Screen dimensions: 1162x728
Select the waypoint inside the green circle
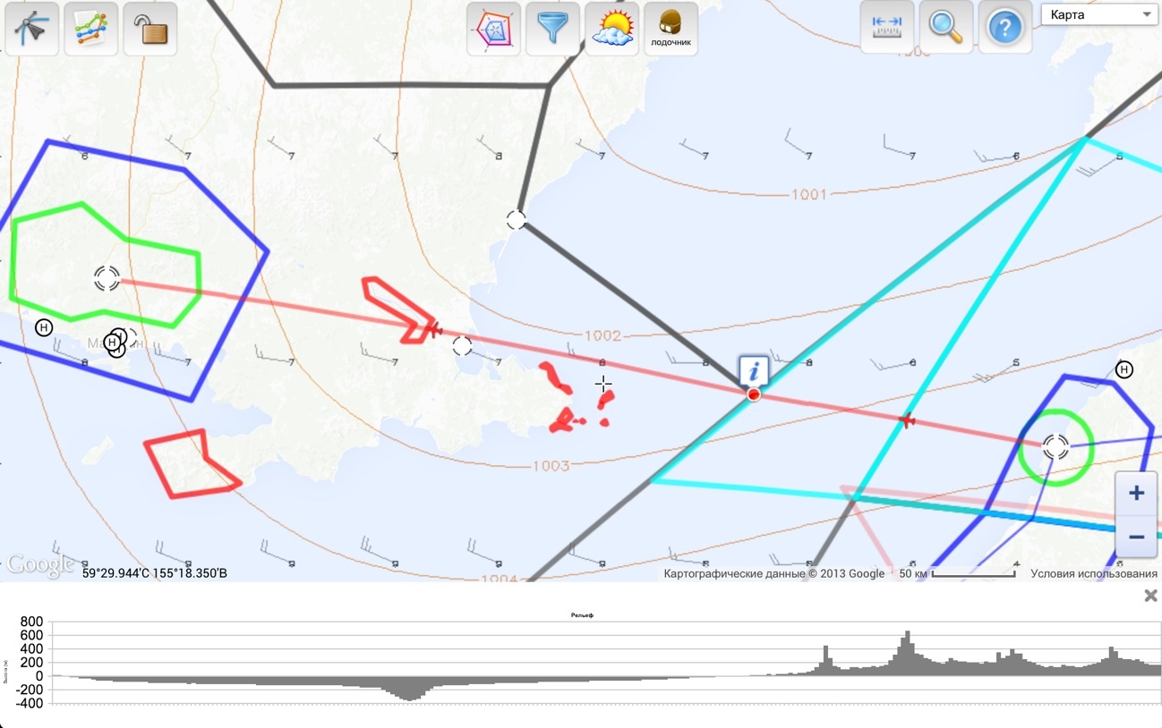tap(1055, 446)
